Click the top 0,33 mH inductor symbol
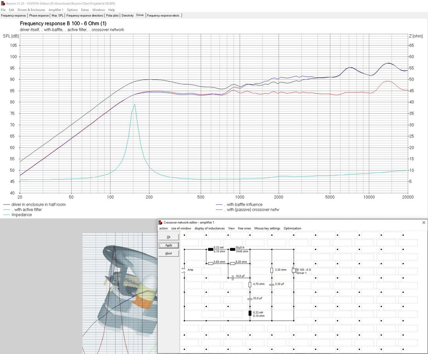 coord(210,249)
